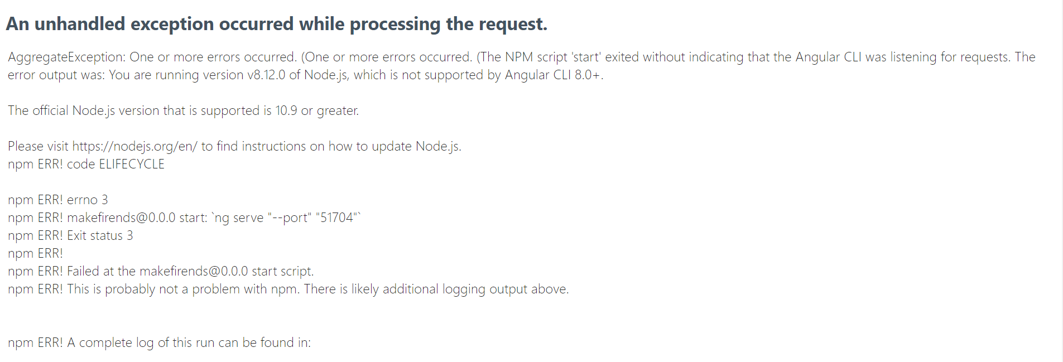Click the 'Angular CLI 8.0+' text
The width and height of the screenshot is (1063, 362).
coord(554,75)
